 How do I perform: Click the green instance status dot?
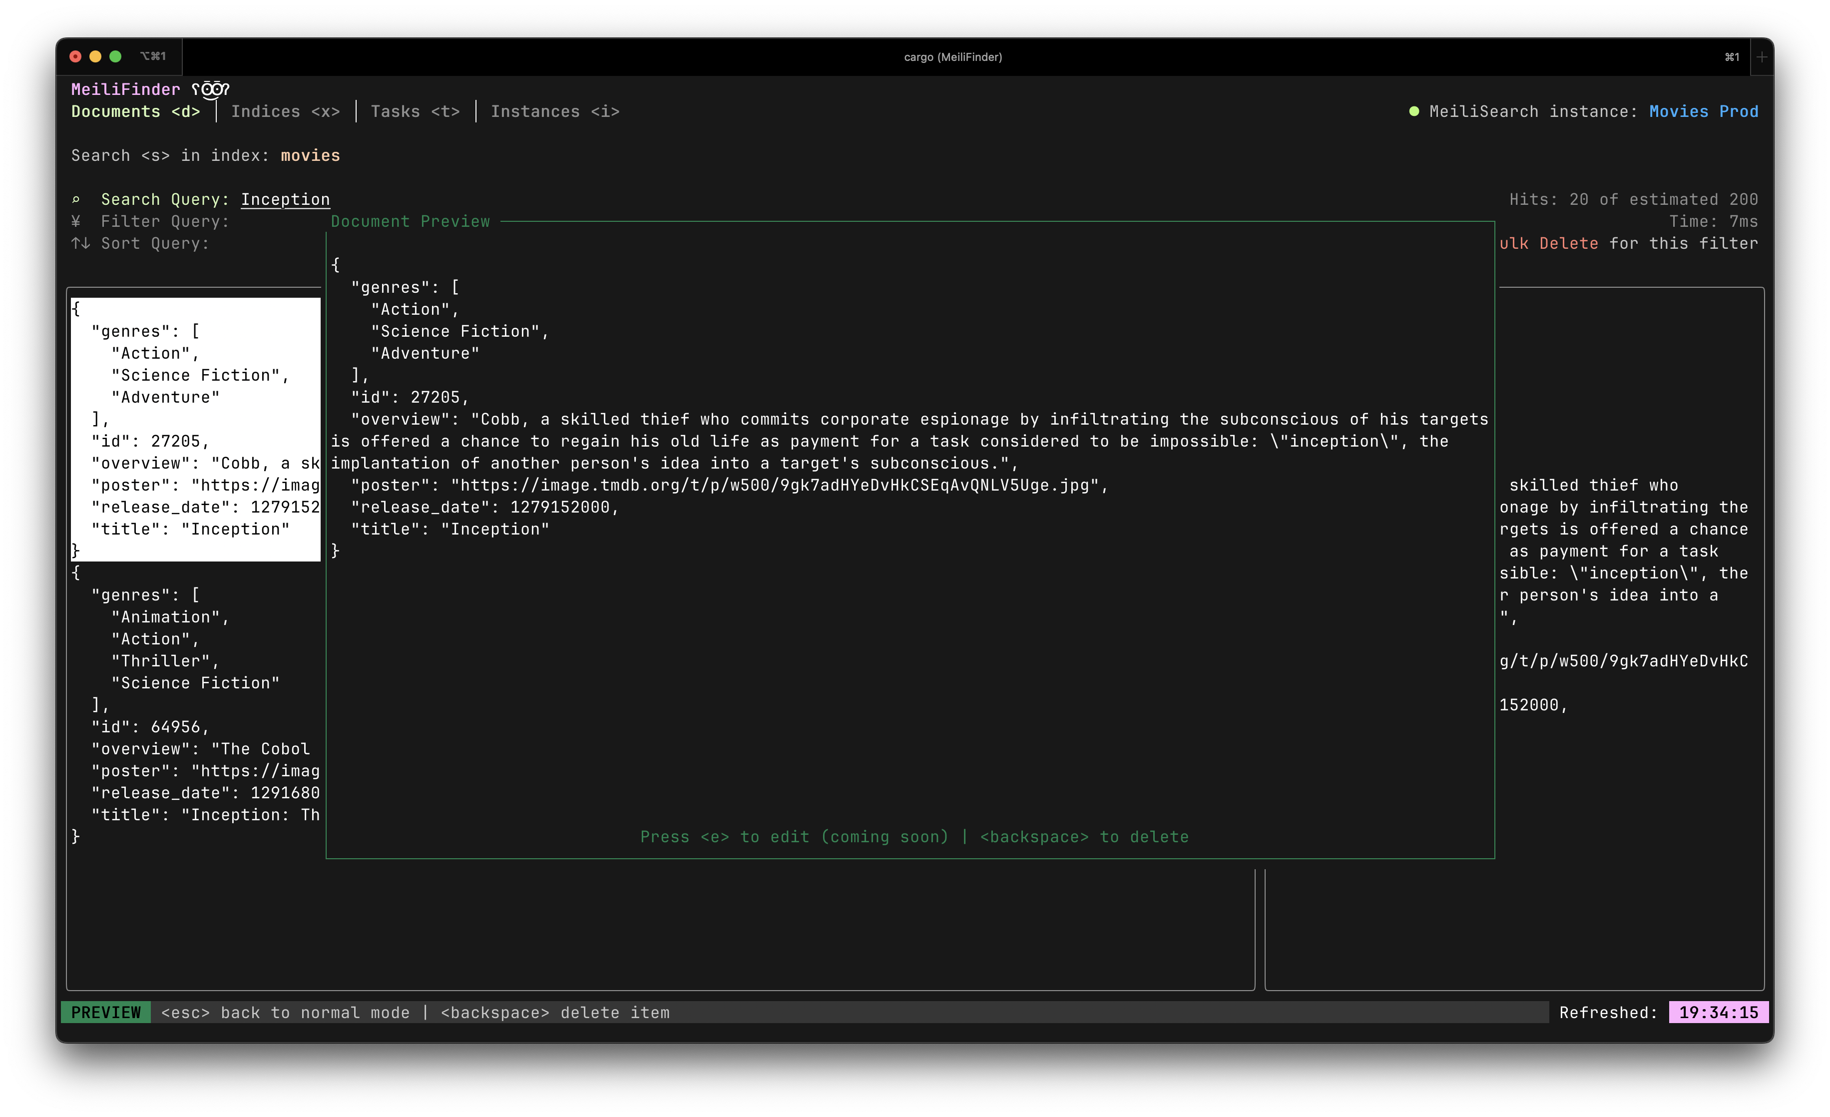pos(1414,111)
